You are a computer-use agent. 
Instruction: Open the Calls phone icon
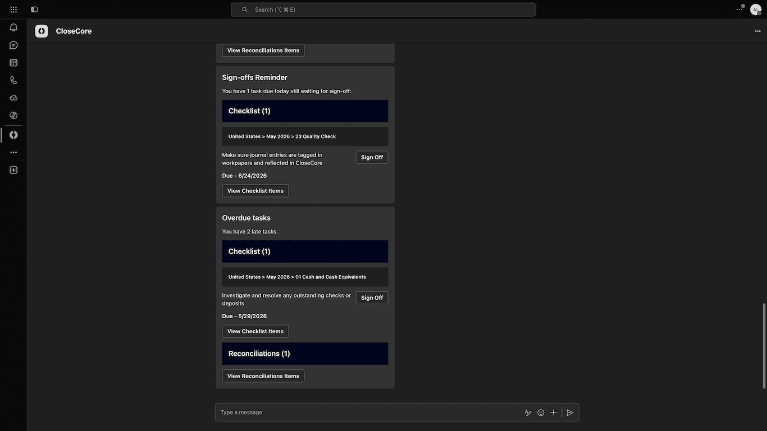point(13,80)
